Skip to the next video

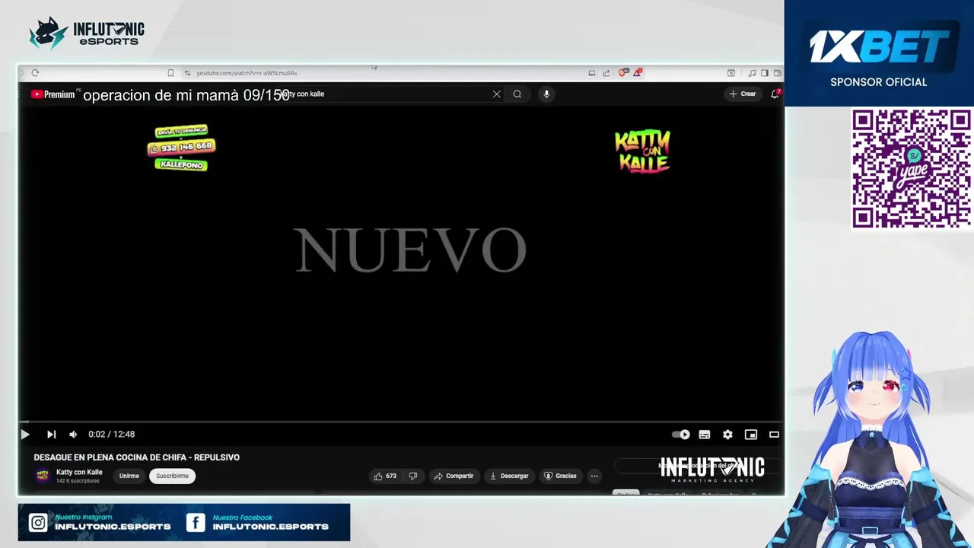coord(51,435)
